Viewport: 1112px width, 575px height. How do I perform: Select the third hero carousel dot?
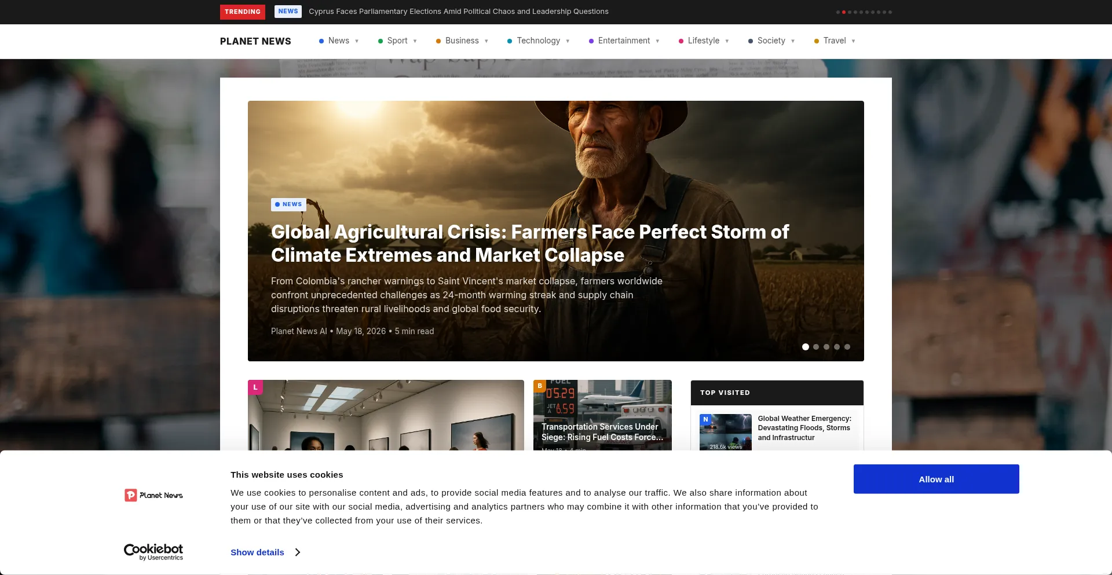[826, 347]
